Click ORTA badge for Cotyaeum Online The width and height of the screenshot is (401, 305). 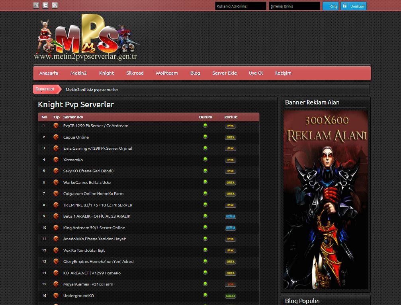231,194
